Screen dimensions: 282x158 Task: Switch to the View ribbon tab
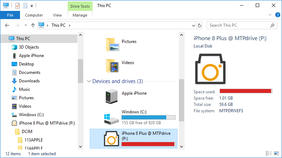(x=57, y=15)
